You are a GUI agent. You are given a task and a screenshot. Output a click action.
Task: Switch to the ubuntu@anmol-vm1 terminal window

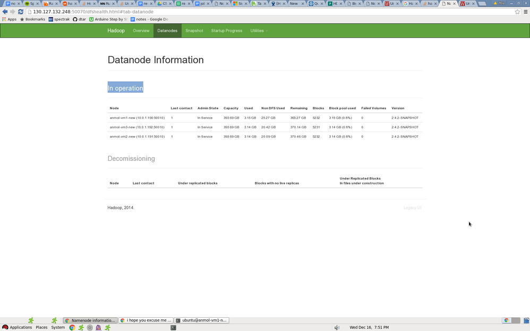tap(201, 320)
